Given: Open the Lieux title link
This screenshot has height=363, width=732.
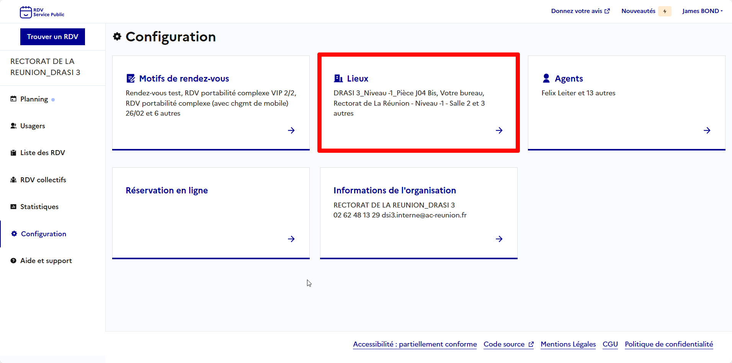Looking at the screenshot, I should coord(358,78).
